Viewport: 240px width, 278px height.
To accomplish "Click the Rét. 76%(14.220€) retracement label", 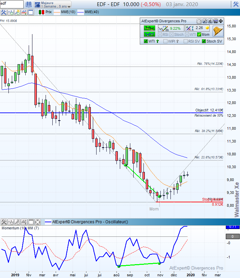I will (x=210, y=64).
